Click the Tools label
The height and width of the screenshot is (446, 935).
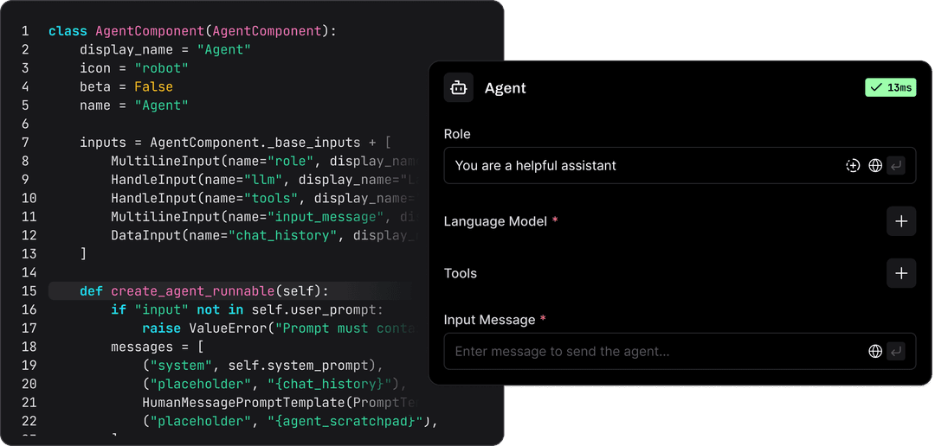click(461, 273)
